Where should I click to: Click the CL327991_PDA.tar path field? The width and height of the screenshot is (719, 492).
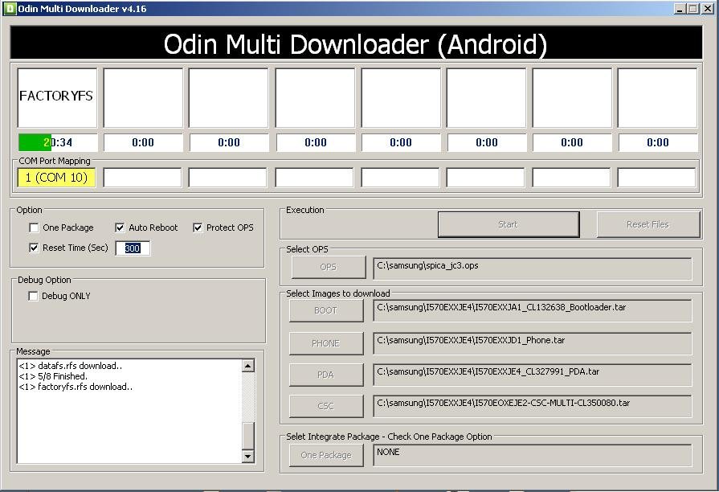click(x=533, y=375)
